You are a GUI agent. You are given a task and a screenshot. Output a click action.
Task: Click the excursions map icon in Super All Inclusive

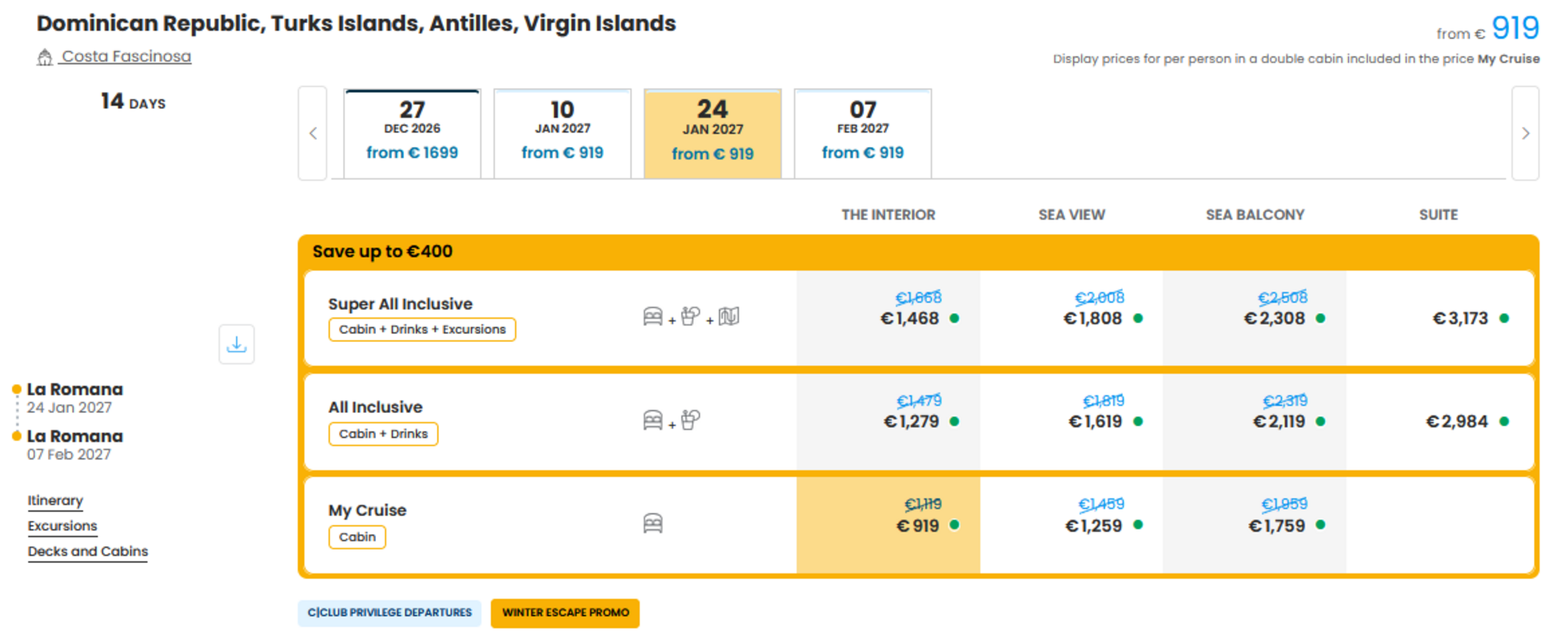[729, 316]
